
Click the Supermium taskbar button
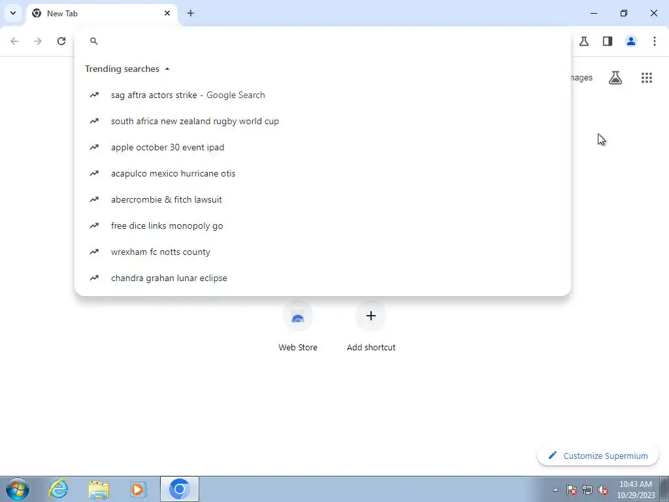[180, 489]
